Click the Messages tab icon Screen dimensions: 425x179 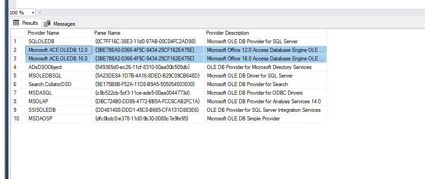pos(47,24)
